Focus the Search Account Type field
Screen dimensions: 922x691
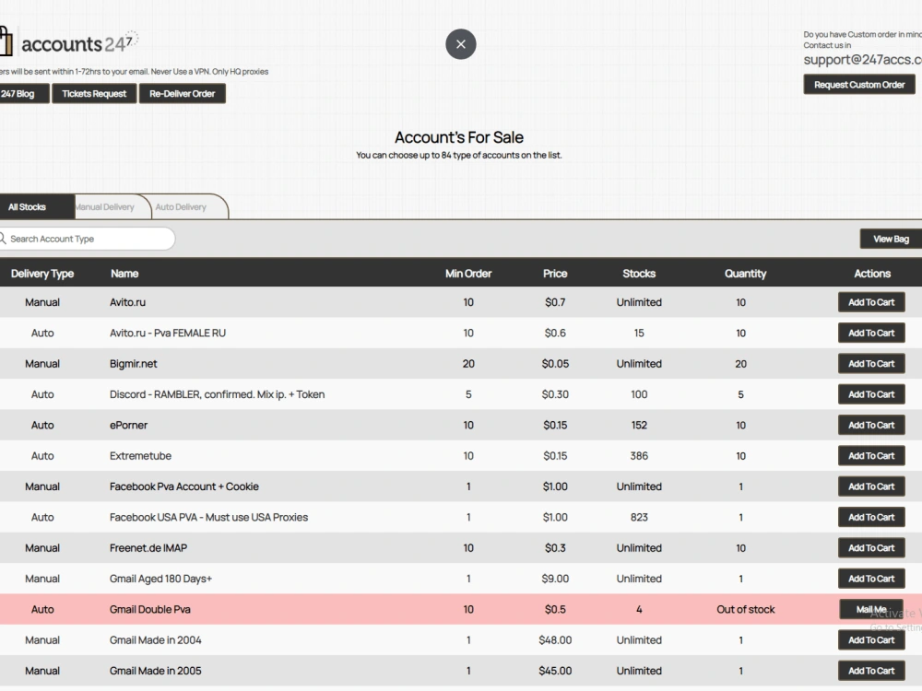tap(87, 239)
